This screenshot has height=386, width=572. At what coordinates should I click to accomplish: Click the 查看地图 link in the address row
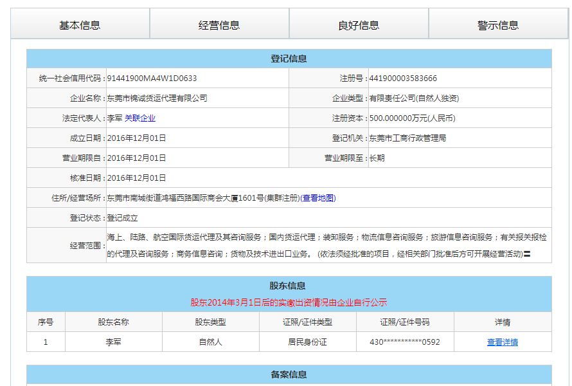(x=317, y=198)
